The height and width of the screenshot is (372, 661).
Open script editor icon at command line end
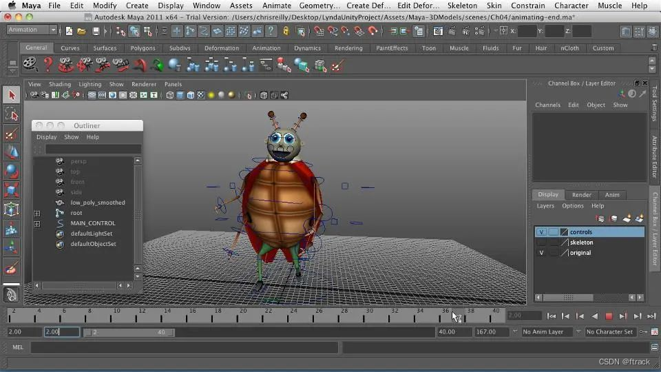click(x=654, y=347)
